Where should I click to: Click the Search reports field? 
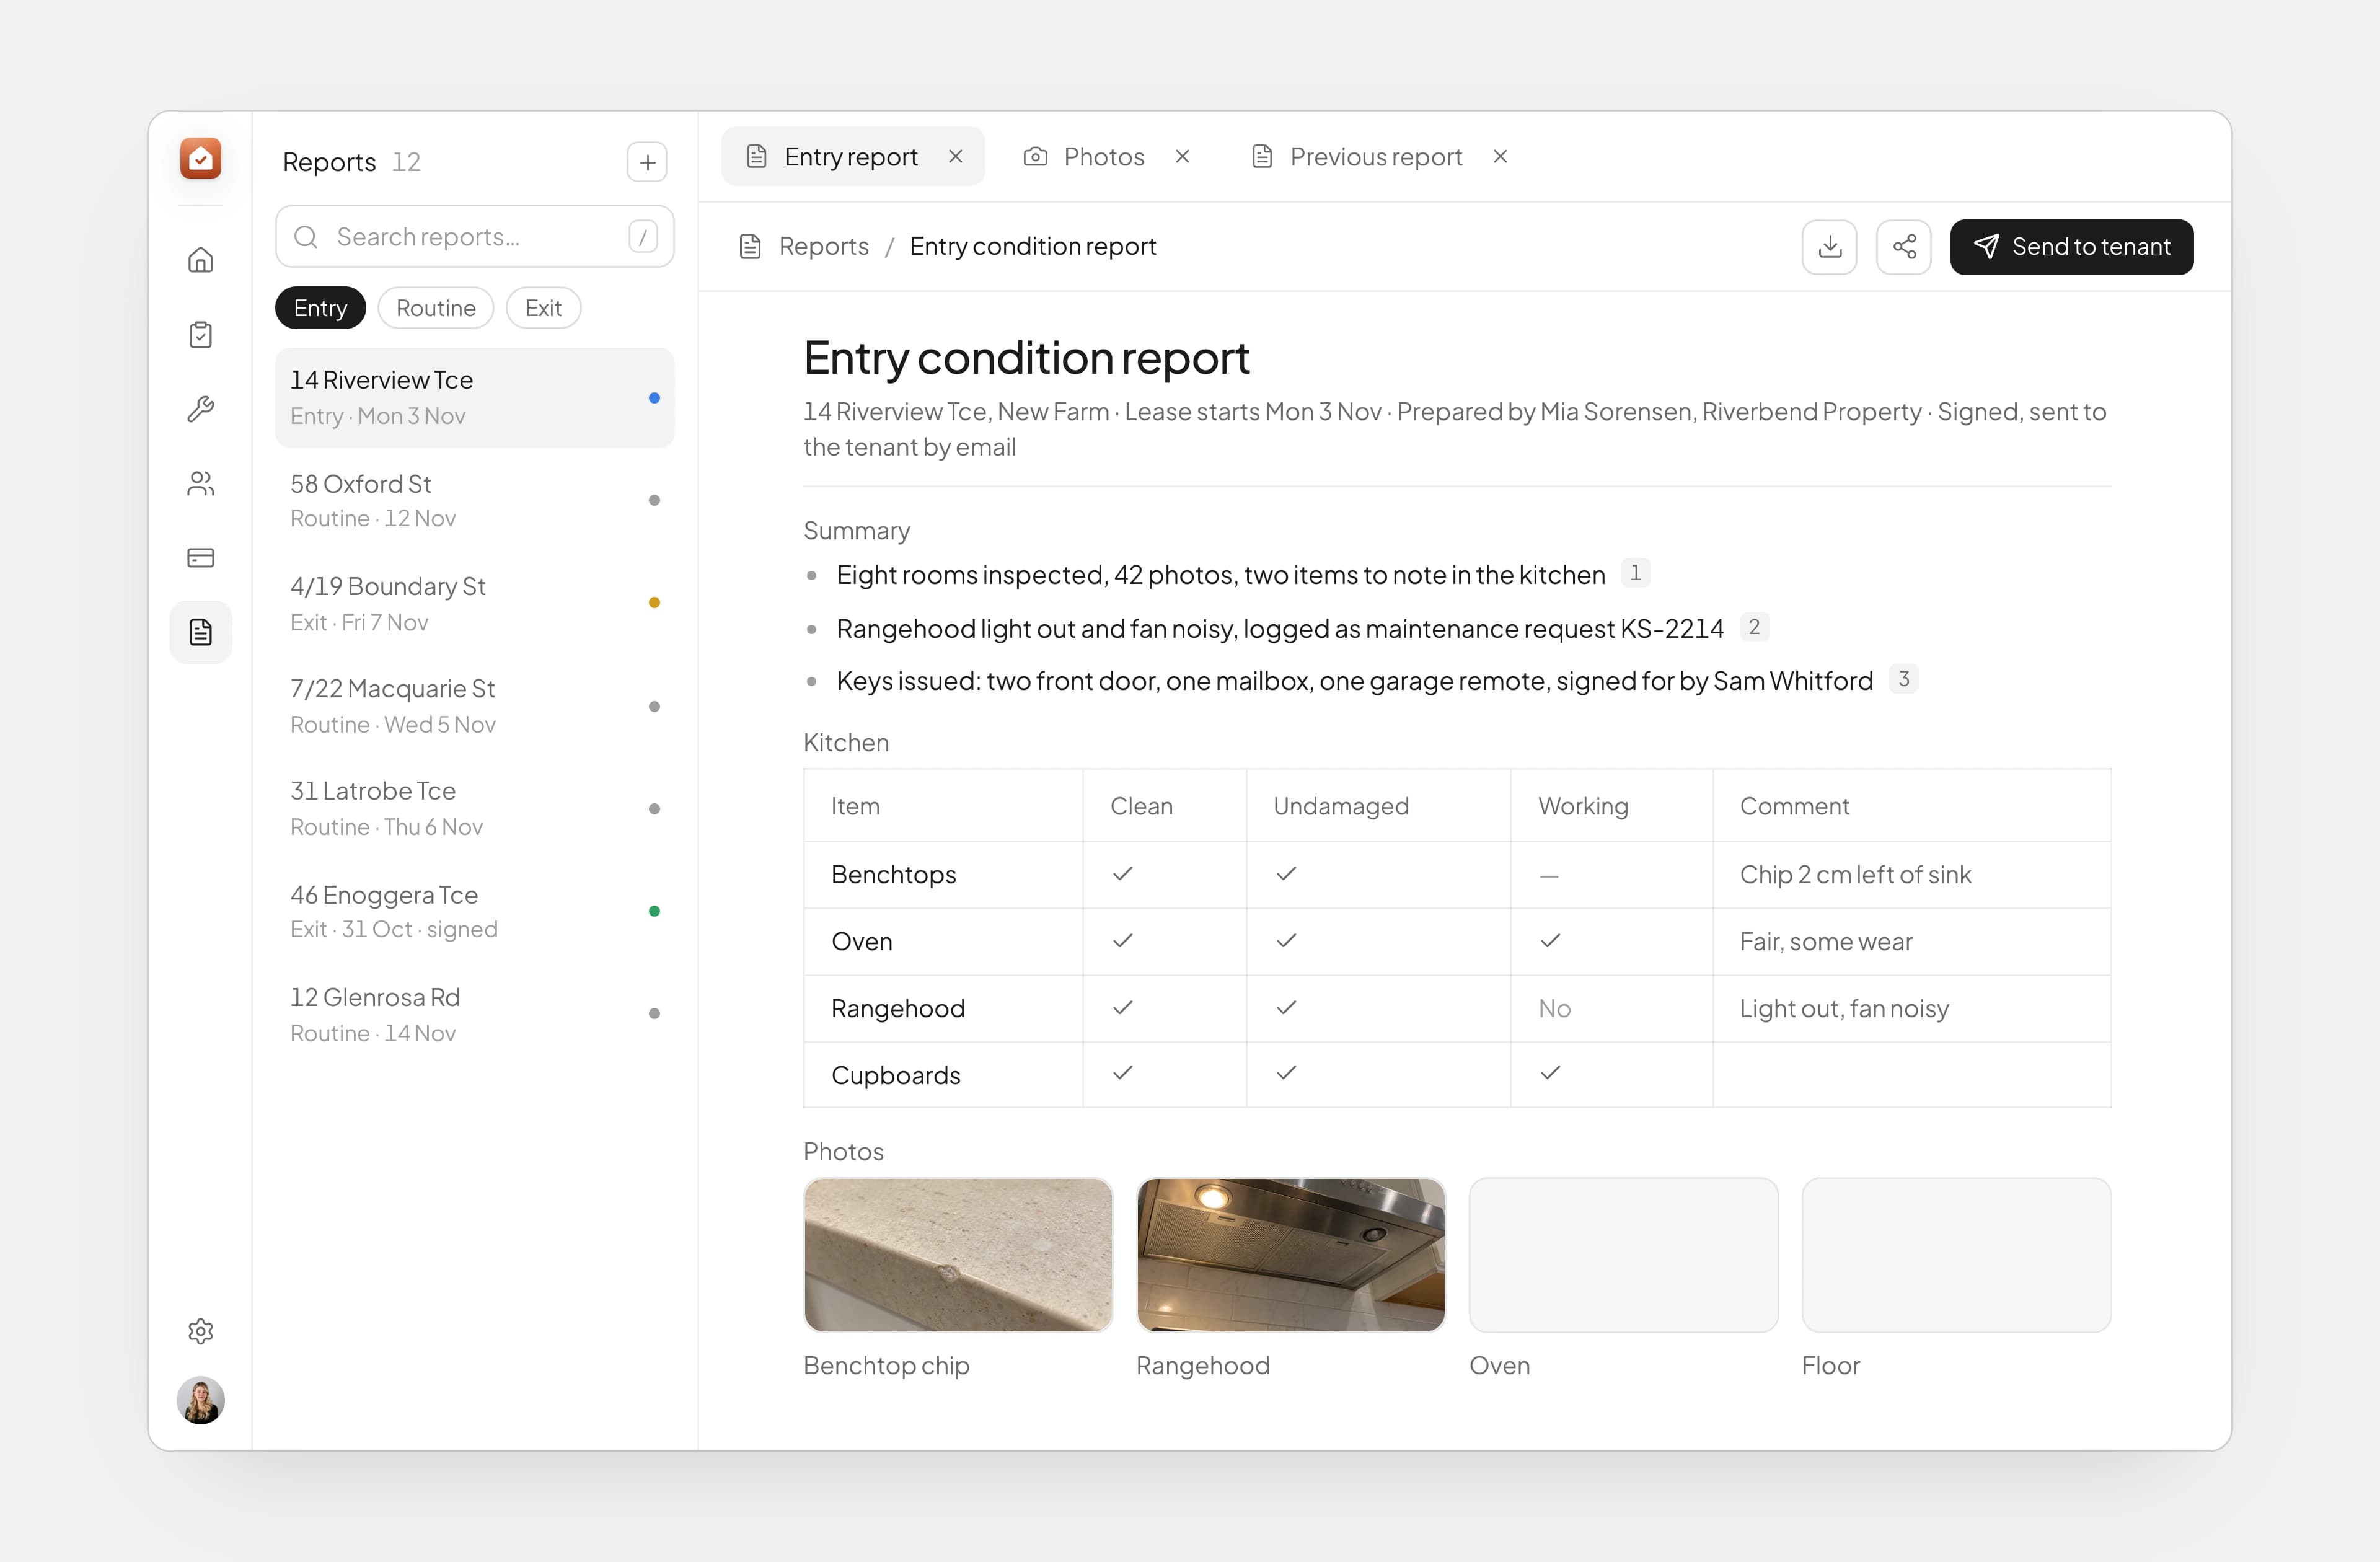point(474,237)
